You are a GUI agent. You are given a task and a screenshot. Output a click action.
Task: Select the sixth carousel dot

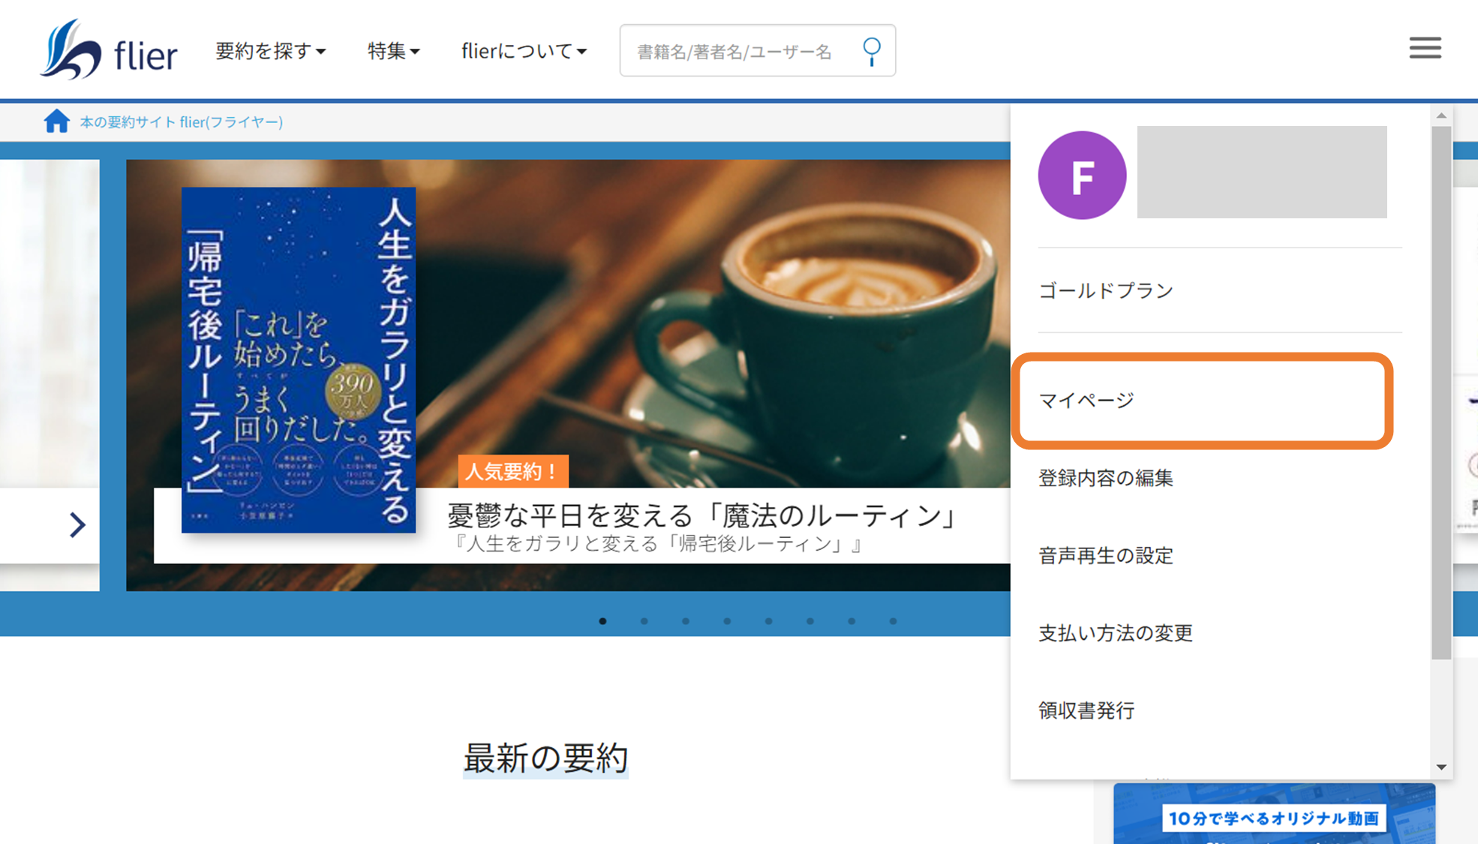pos(810,621)
